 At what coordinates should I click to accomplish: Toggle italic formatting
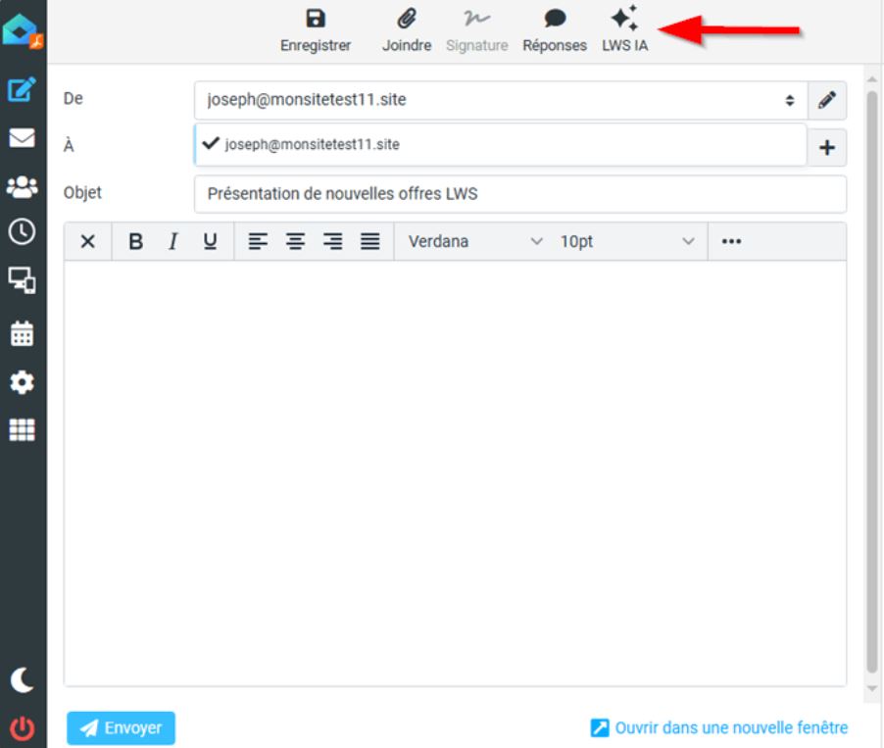pyautogui.click(x=172, y=241)
